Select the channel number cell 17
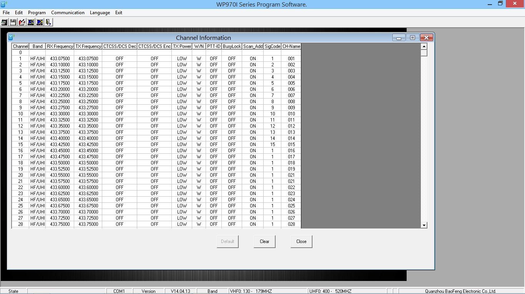This screenshot has width=525, height=294. tap(20, 157)
